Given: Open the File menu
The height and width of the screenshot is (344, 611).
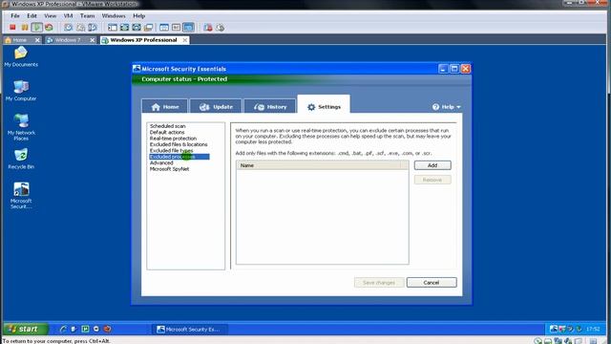Looking at the screenshot, I should pyautogui.click(x=15, y=16).
